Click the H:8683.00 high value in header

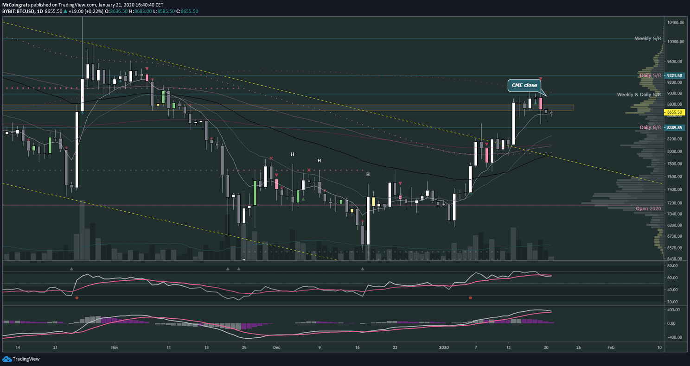(141, 10)
